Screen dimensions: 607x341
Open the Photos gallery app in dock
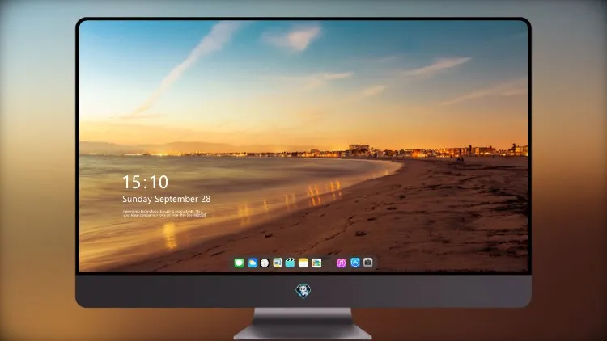[316, 263]
